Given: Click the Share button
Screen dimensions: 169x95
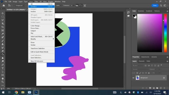Looking at the screenshot, I should (x=155, y=5).
